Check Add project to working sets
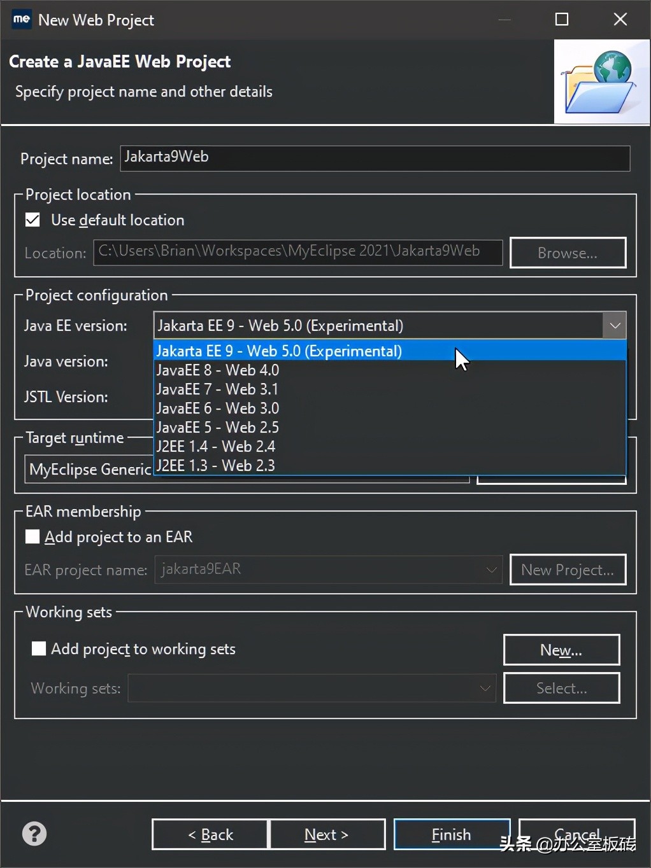The image size is (651, 868). click(x=39, y=648)
